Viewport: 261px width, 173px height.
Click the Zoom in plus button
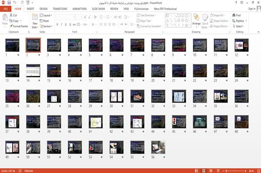coord(245,171)
